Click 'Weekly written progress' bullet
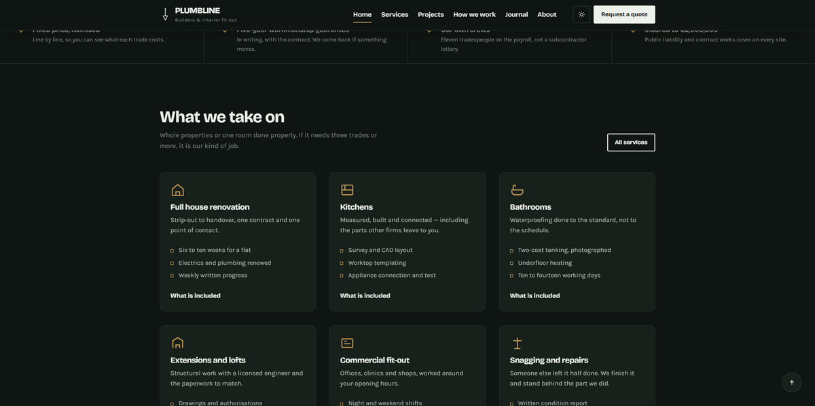815x406 pixels. [x=213, y=275]
